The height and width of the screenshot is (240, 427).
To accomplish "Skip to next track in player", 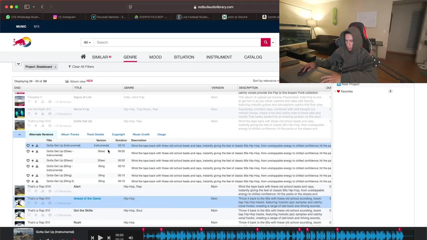I will tap(109, 238).
